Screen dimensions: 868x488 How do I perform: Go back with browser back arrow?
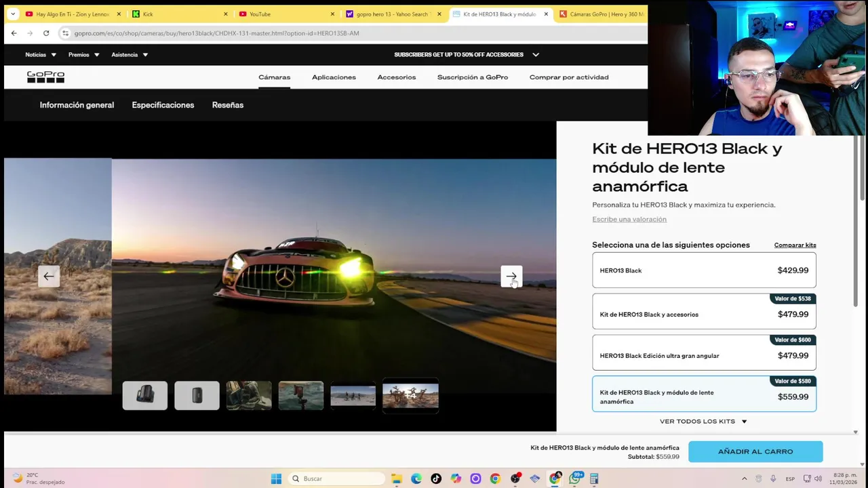point(14,33)
